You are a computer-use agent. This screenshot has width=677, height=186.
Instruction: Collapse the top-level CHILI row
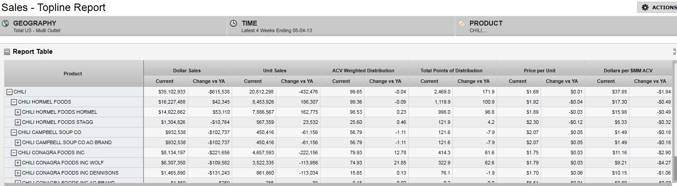coord(9,92)
